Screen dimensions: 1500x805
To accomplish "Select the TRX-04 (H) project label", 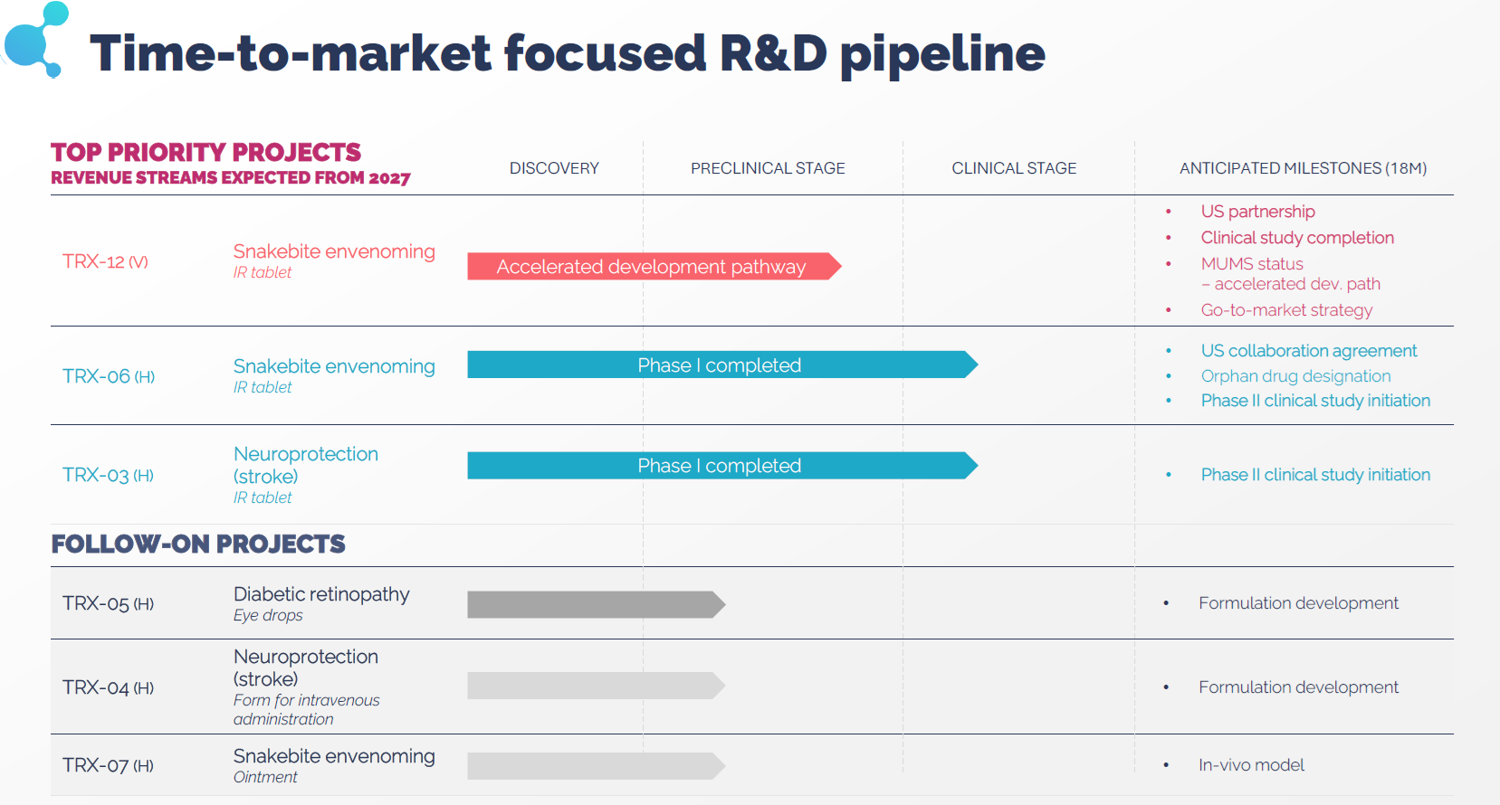I will click(108, 688).
